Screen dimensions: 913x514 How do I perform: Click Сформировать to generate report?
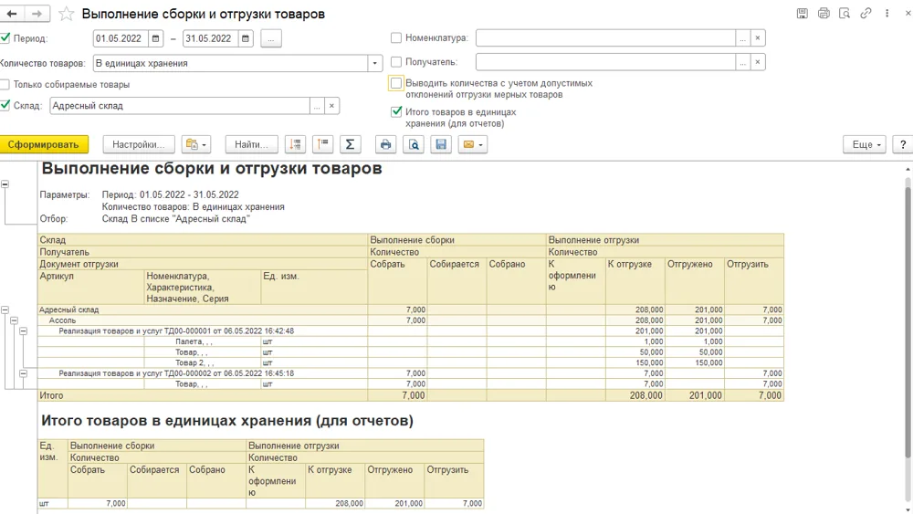point(44,144)
